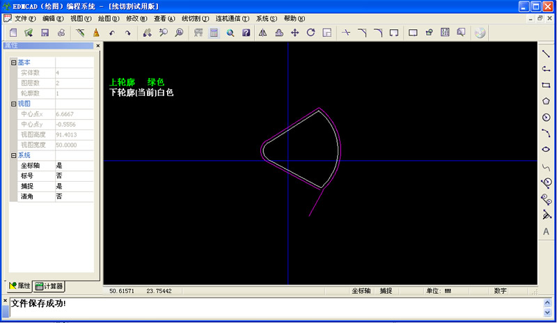This screenshot has height=323, width=557.
Task: Toggle the 数字 status bar indicator
Action: coord(500,290)
